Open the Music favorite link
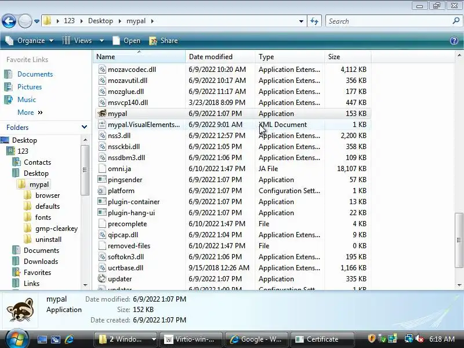This screenshot has height=348, width=464. (26, 99)
